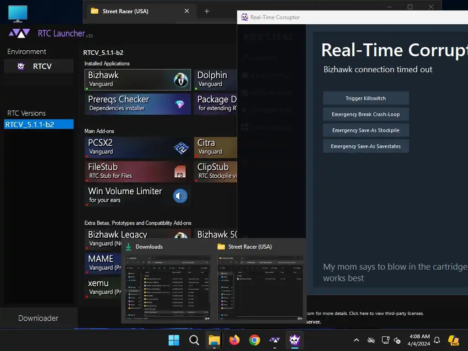468x351 pixels.
Task: Open the Windows Start menu
Action: pyautogui.click(x=174, y=340)
